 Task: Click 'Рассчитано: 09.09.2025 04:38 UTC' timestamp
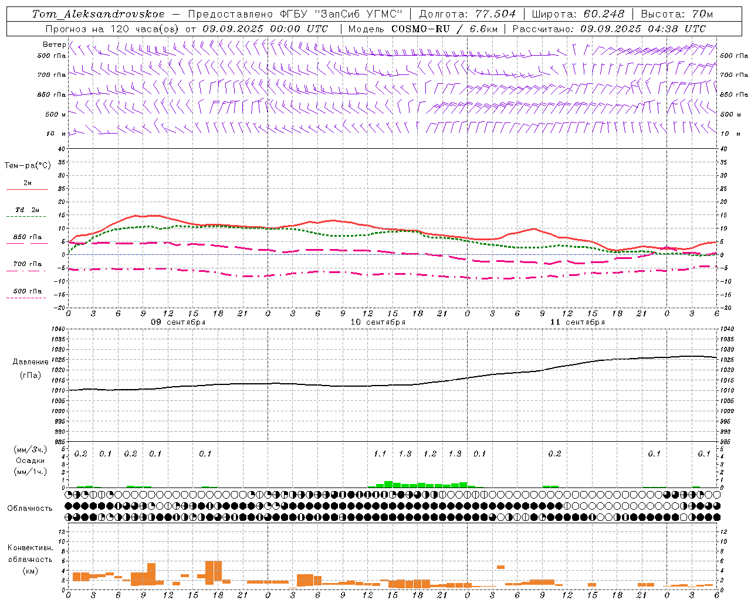click(x=610, y=29)
